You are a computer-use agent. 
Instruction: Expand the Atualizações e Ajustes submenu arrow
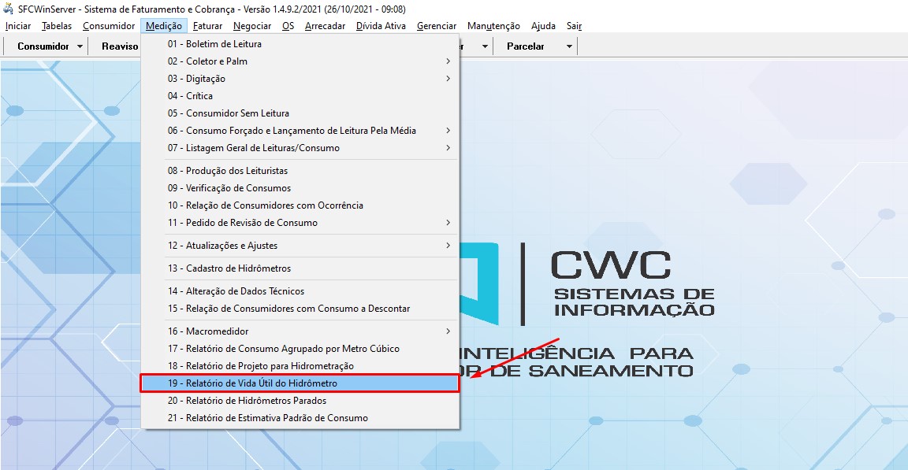click(448, 246)
